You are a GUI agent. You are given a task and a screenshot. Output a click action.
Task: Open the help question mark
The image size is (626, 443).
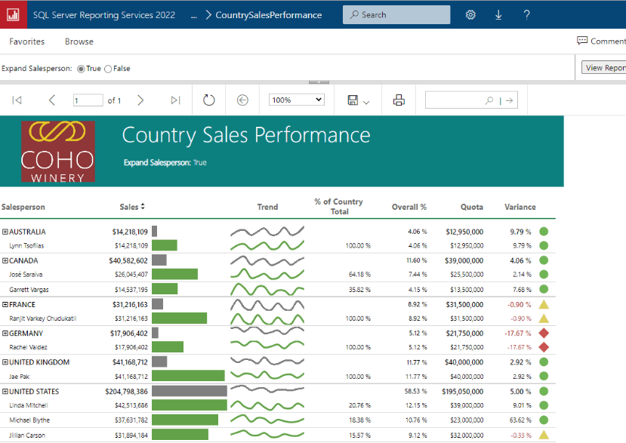point(526,15)
